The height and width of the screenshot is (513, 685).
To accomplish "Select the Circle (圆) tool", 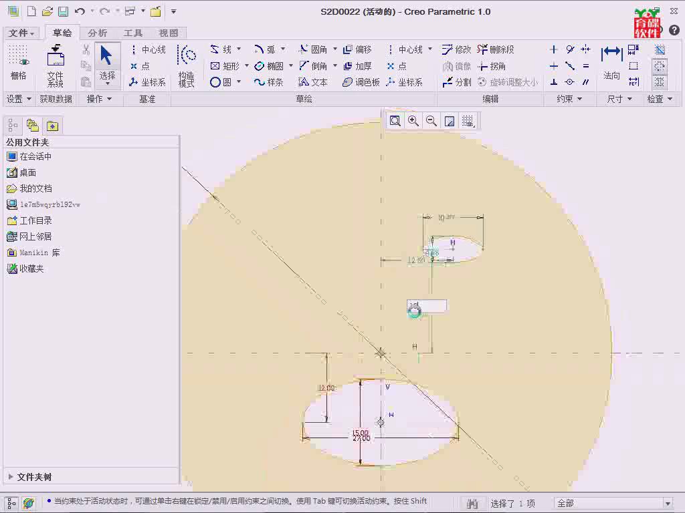I will [x=221, y=82].
